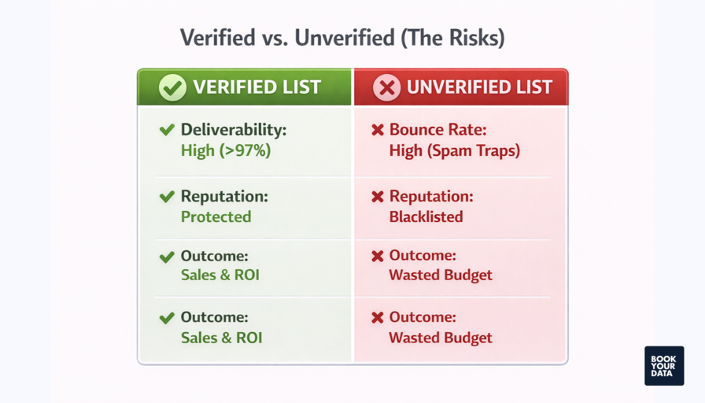
Task: Click the Deliverability label
Action: (x=234, y=130)
